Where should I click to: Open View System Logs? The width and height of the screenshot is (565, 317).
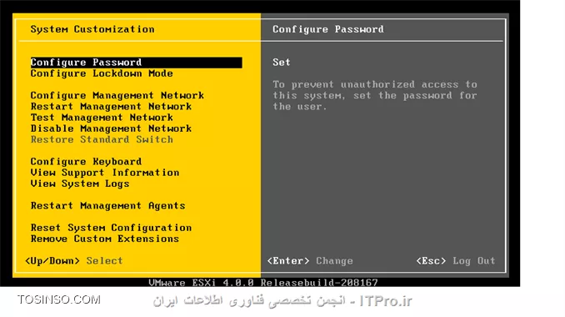click(80, 184)
